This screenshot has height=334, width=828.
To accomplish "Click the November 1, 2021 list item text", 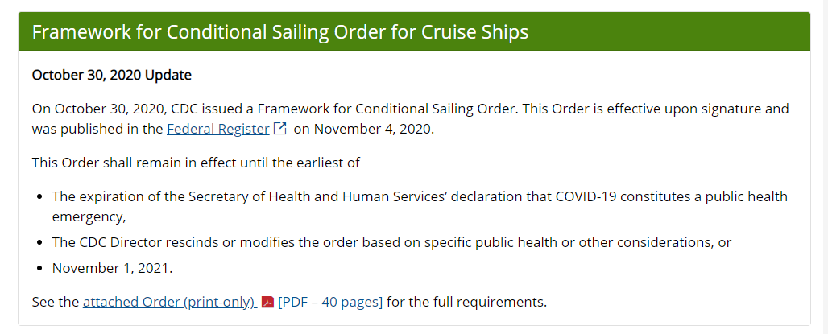I will 113,268.
